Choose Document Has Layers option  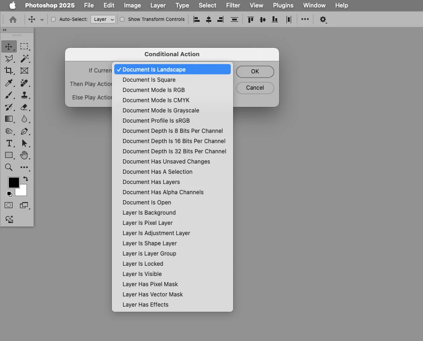coord(172,182)
